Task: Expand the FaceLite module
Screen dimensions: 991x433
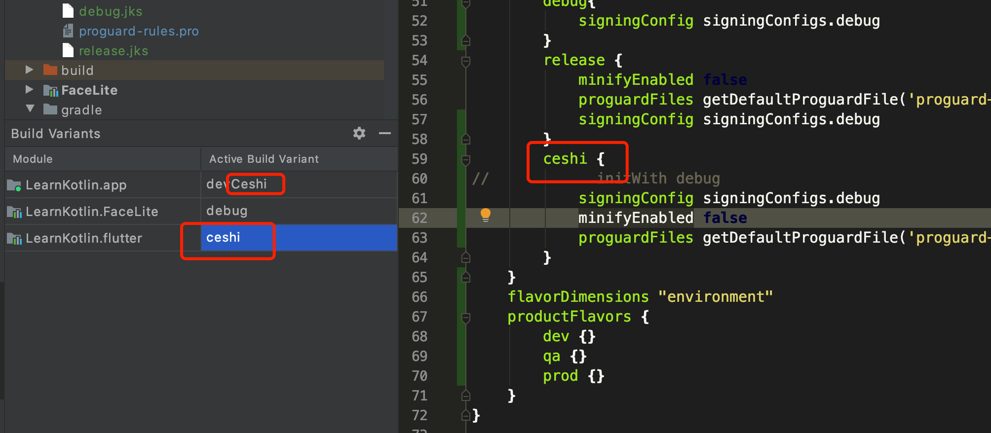Action: pos(30,89)
